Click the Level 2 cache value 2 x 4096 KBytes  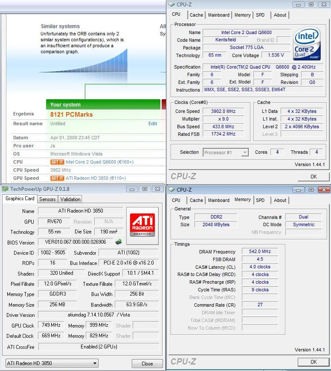click(302, 127)
